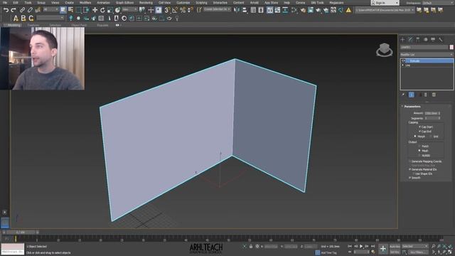The image size is (455, 256).
Task: Select the NURBS output radio button
Action: click(x=419, y=155)
